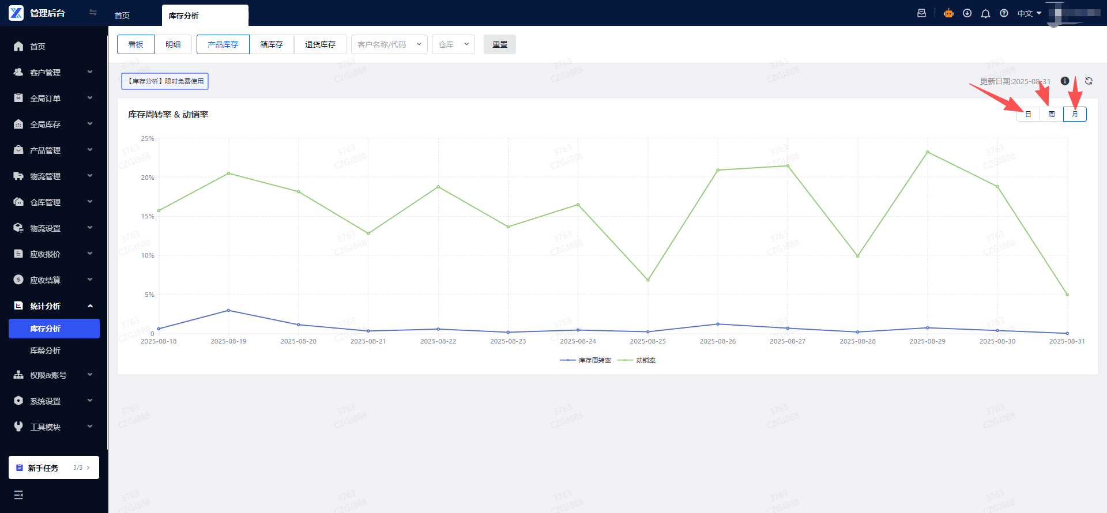This screenshot has width=1107, height=513.
Task: Open the orange robot assistant icon
Action: tap(948, 13)
